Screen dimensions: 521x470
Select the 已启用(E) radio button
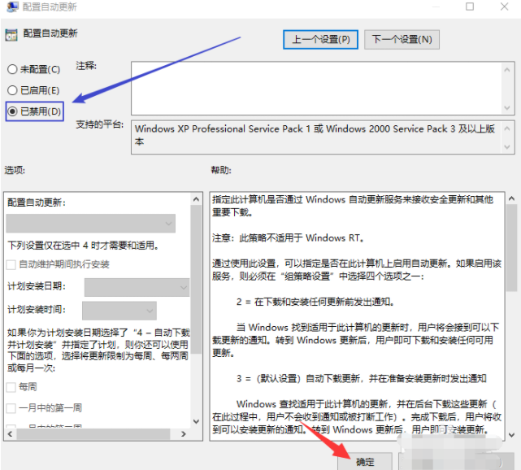click(12, 90)
